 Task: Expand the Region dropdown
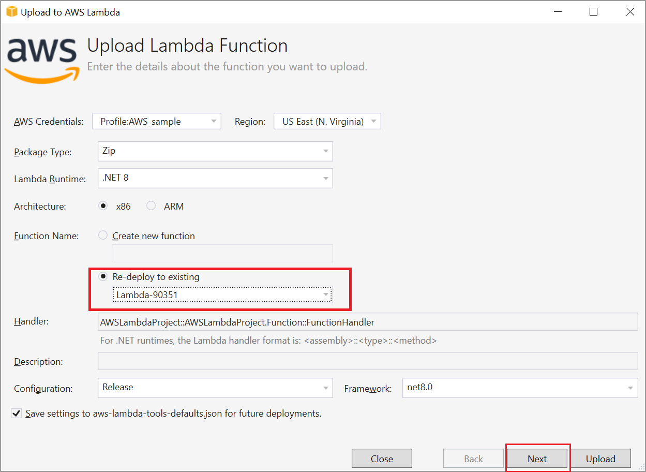click(x=327, y=122)
